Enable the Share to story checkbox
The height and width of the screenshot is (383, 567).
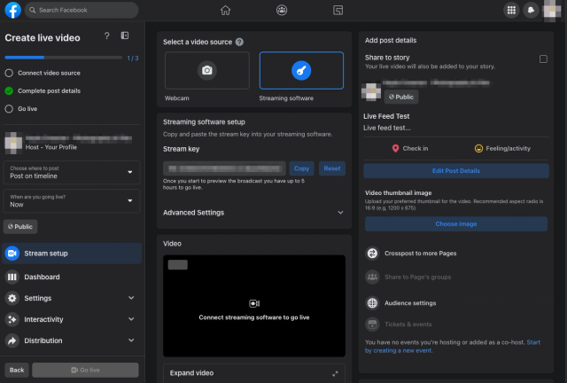click(543, 59)
